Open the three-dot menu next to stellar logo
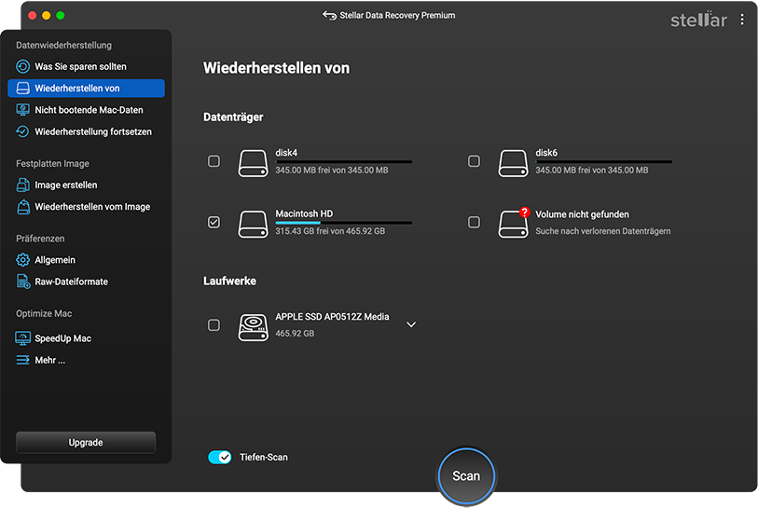The width and height of the screenshot is (758, 508). [x=742, y=20]
